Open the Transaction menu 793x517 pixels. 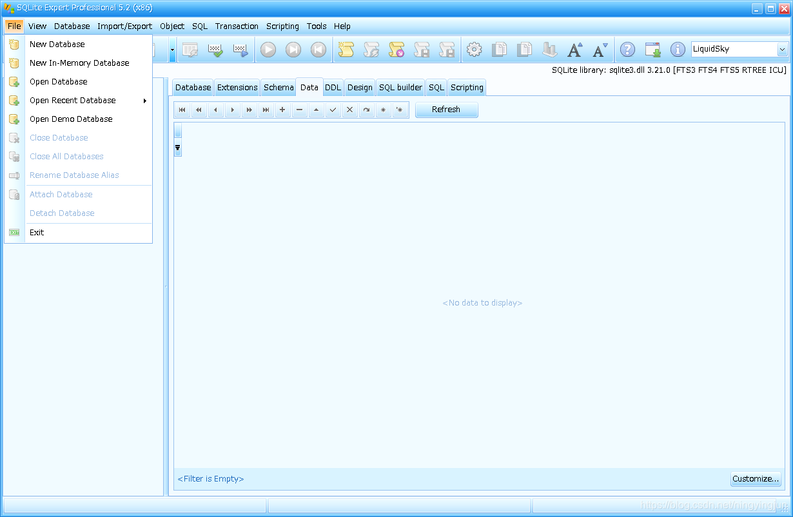coord(237,26)
